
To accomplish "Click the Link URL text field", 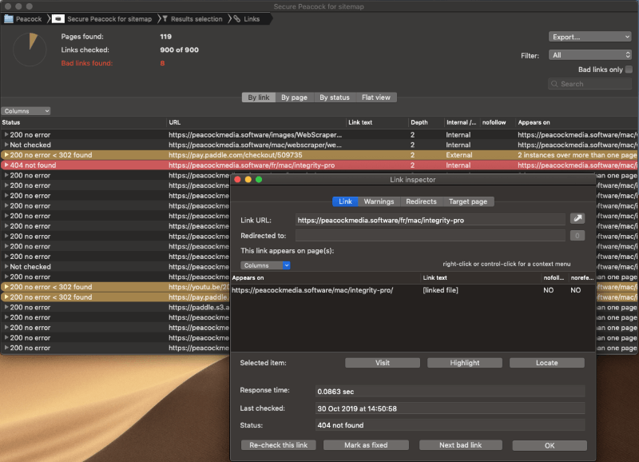I will [x=429, y=220].
